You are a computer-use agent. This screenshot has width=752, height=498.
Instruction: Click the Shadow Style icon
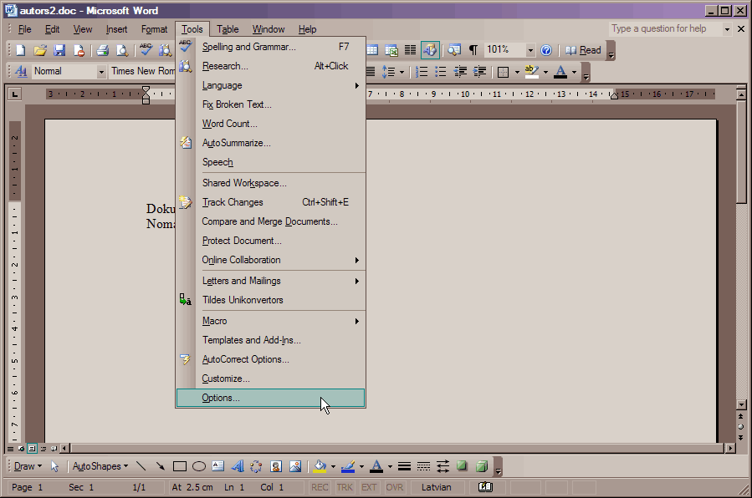pyautogui.click(x=462, y=466)
